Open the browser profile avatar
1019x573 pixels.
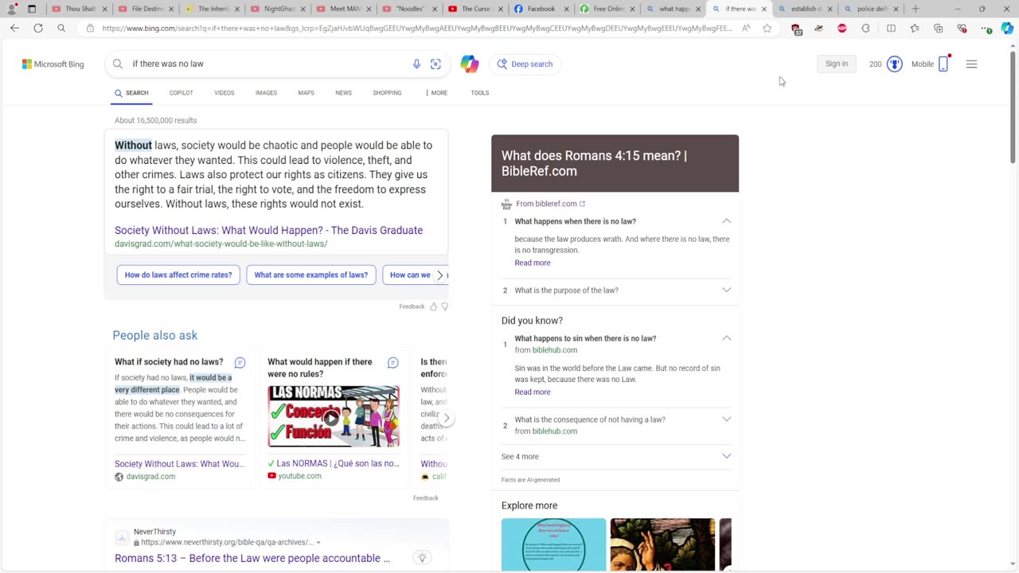coord(11,9)
